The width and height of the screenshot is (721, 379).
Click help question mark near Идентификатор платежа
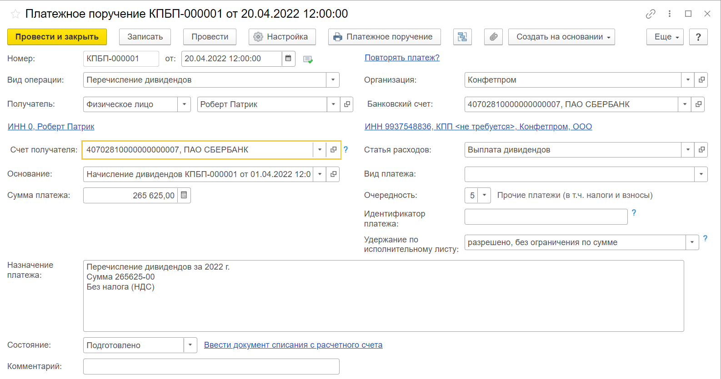(x=634, y=213)
